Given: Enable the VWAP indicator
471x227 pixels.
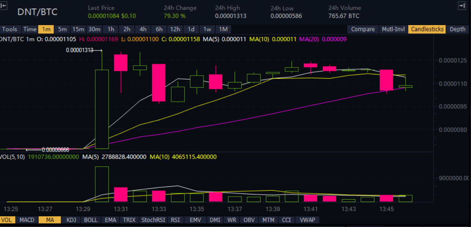Looking at the screenshot, I should (x=307, y=220).
